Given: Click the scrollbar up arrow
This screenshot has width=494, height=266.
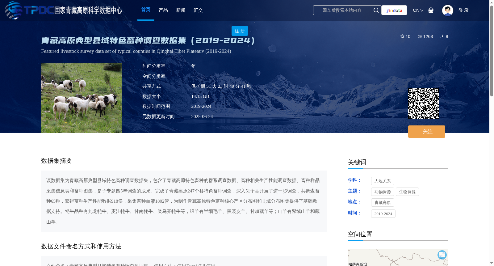Looking at the screenshot, I should 492,2.
